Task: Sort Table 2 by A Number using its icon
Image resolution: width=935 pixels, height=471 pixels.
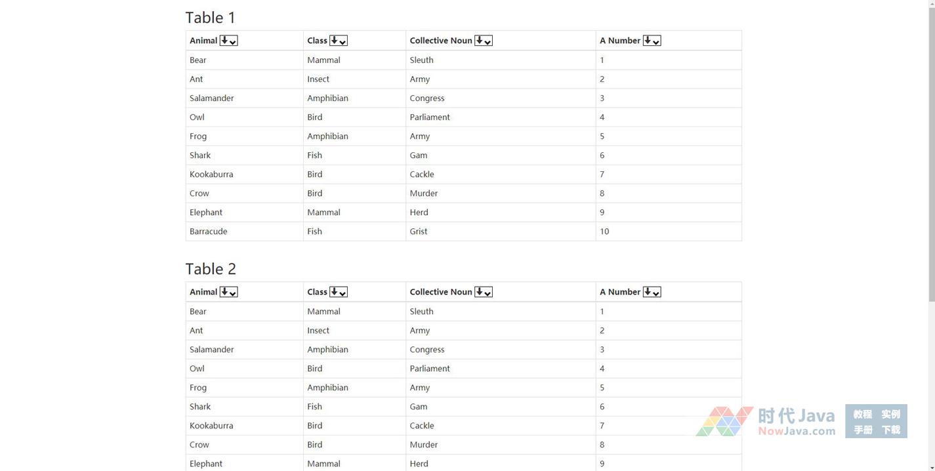Action: (x=652, y=292)
